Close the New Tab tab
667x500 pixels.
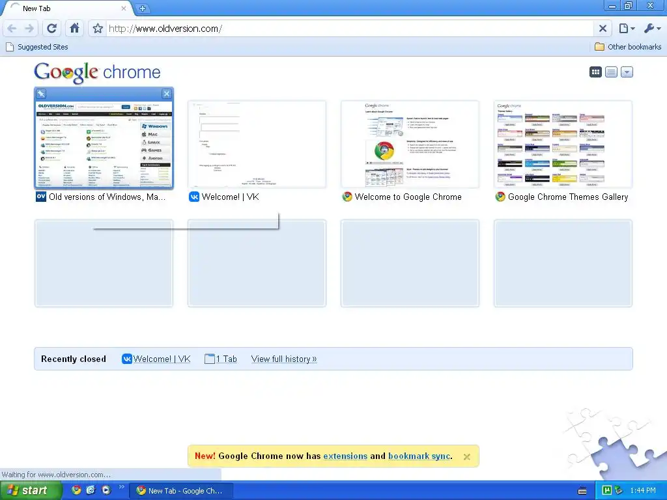pyautogui.click(x=123, y=8)
